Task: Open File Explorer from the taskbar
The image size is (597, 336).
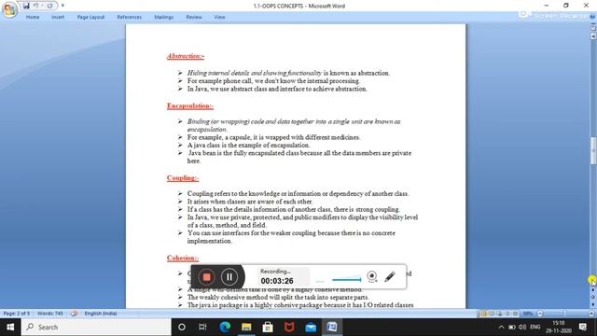Action: point(246,327)
